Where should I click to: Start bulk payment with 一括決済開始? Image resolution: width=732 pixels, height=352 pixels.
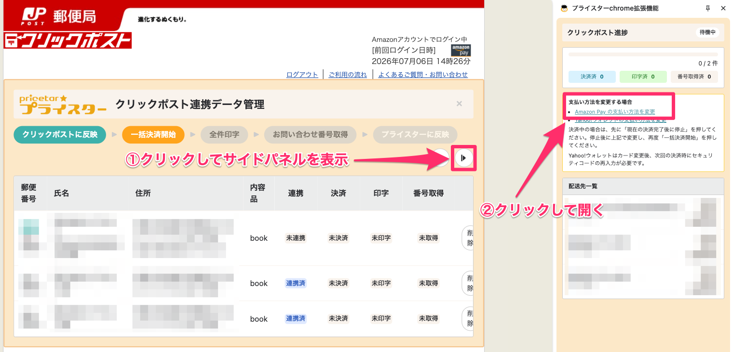click(153, 134)
